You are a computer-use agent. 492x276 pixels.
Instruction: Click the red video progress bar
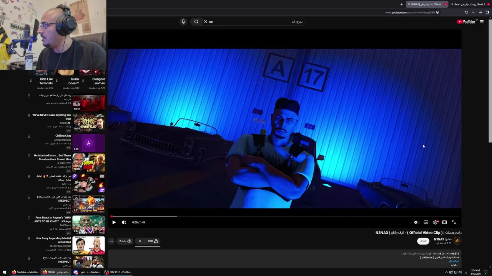pos(286,216)
